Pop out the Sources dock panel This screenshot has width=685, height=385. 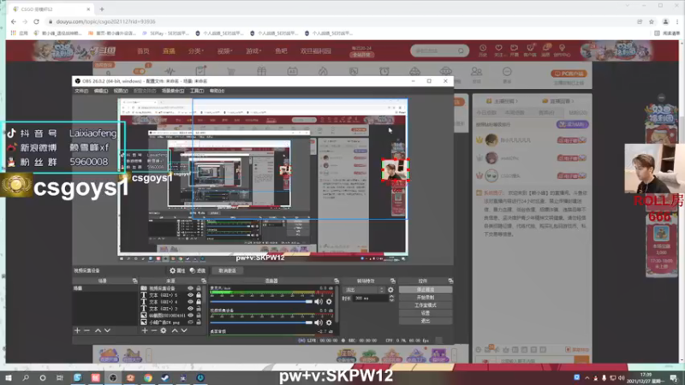(204, 281)
